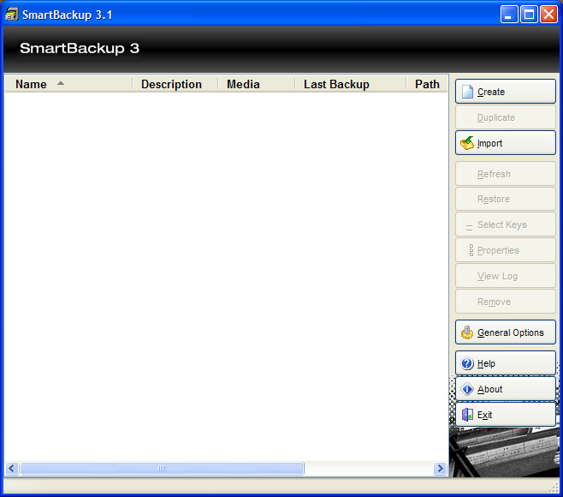
Task: Click the Create button's document icon
Action: coord(467,92)
